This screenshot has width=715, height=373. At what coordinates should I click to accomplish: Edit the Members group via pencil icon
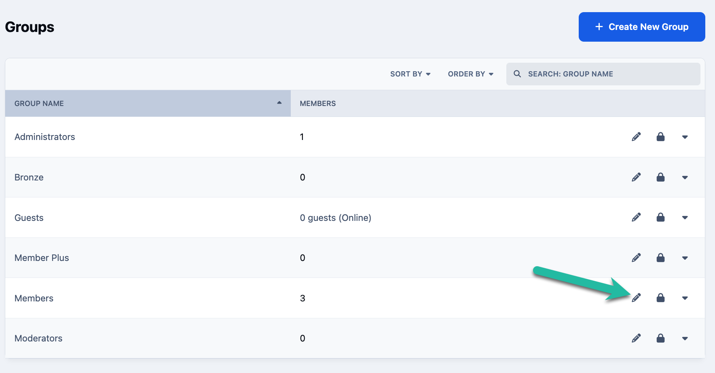click(x=636, y=298)
